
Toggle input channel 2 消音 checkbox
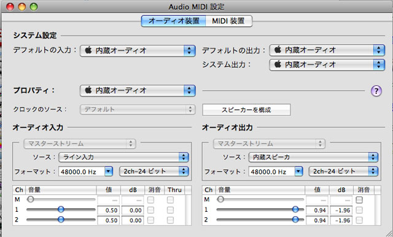150,220
